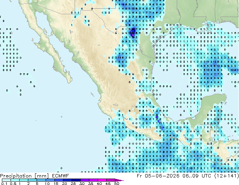The image size is (239, 185).
Task: Click the 45–50 mm legend swatch
Action: pos(111,180)
